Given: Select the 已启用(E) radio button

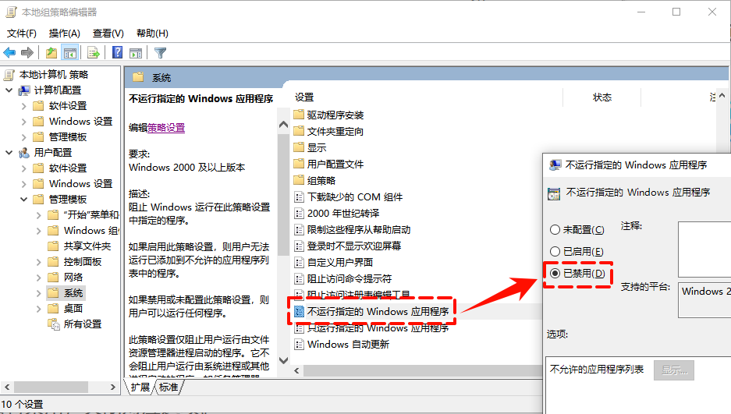Looking at the screenshot, I should 555,252.
